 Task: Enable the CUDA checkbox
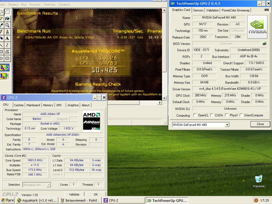click(x=212, y=115)
